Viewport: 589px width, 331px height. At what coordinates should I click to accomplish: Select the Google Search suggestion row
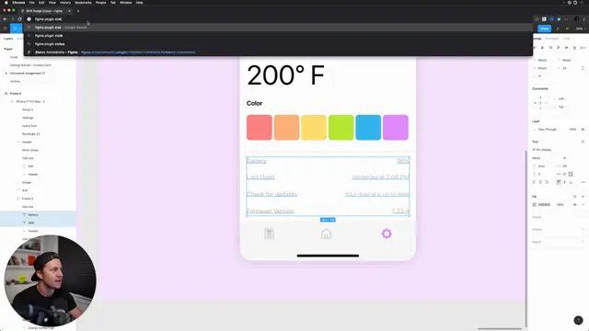[x=278, y=28]
